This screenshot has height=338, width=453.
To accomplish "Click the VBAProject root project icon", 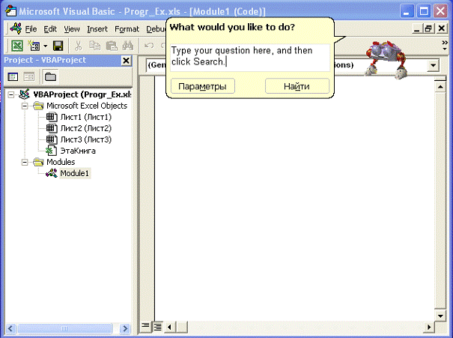I will click(x=24, y=94).
